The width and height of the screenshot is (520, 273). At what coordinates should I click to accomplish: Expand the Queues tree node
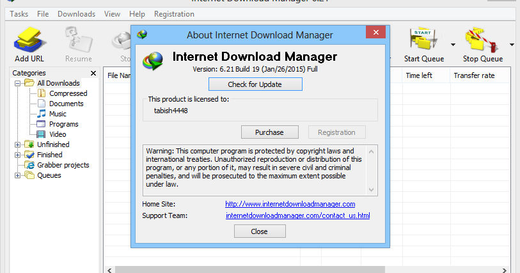point(17,176)
